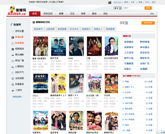Click the 快捷查询 icon in sidebar

13,84
